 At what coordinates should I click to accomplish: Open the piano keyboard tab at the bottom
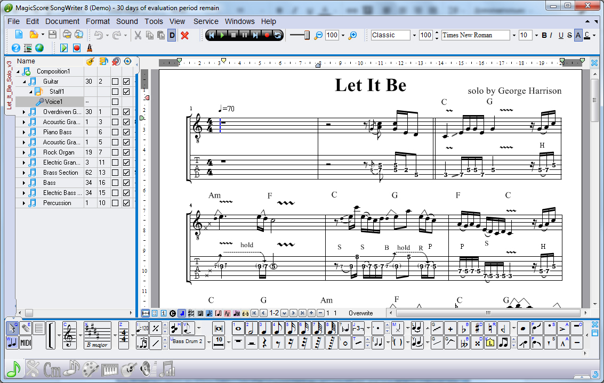point(110,370)
